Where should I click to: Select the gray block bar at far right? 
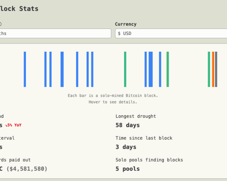click(216, 69)
